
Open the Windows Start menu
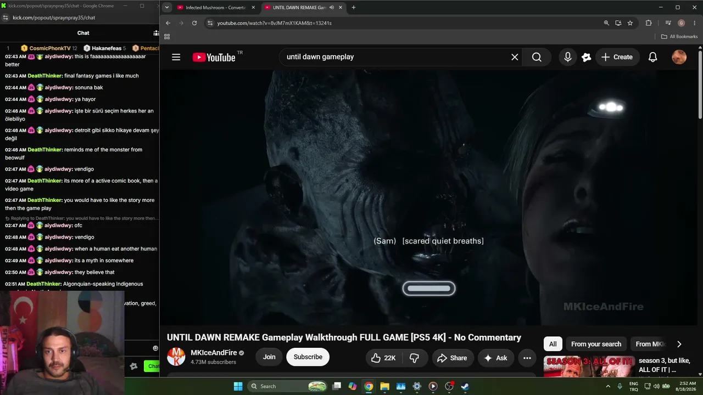[238, 386]
